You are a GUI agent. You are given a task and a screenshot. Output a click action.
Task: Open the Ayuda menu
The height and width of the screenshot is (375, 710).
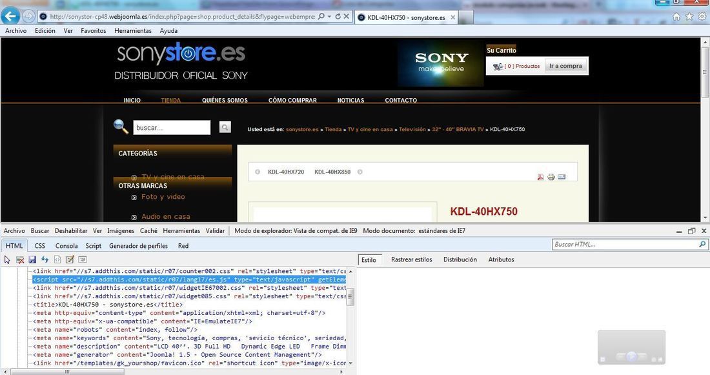(x=168, y=31)
